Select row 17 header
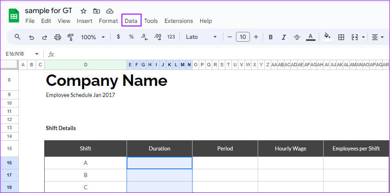This screenshot has height=193, width=390. click(9, 175)
